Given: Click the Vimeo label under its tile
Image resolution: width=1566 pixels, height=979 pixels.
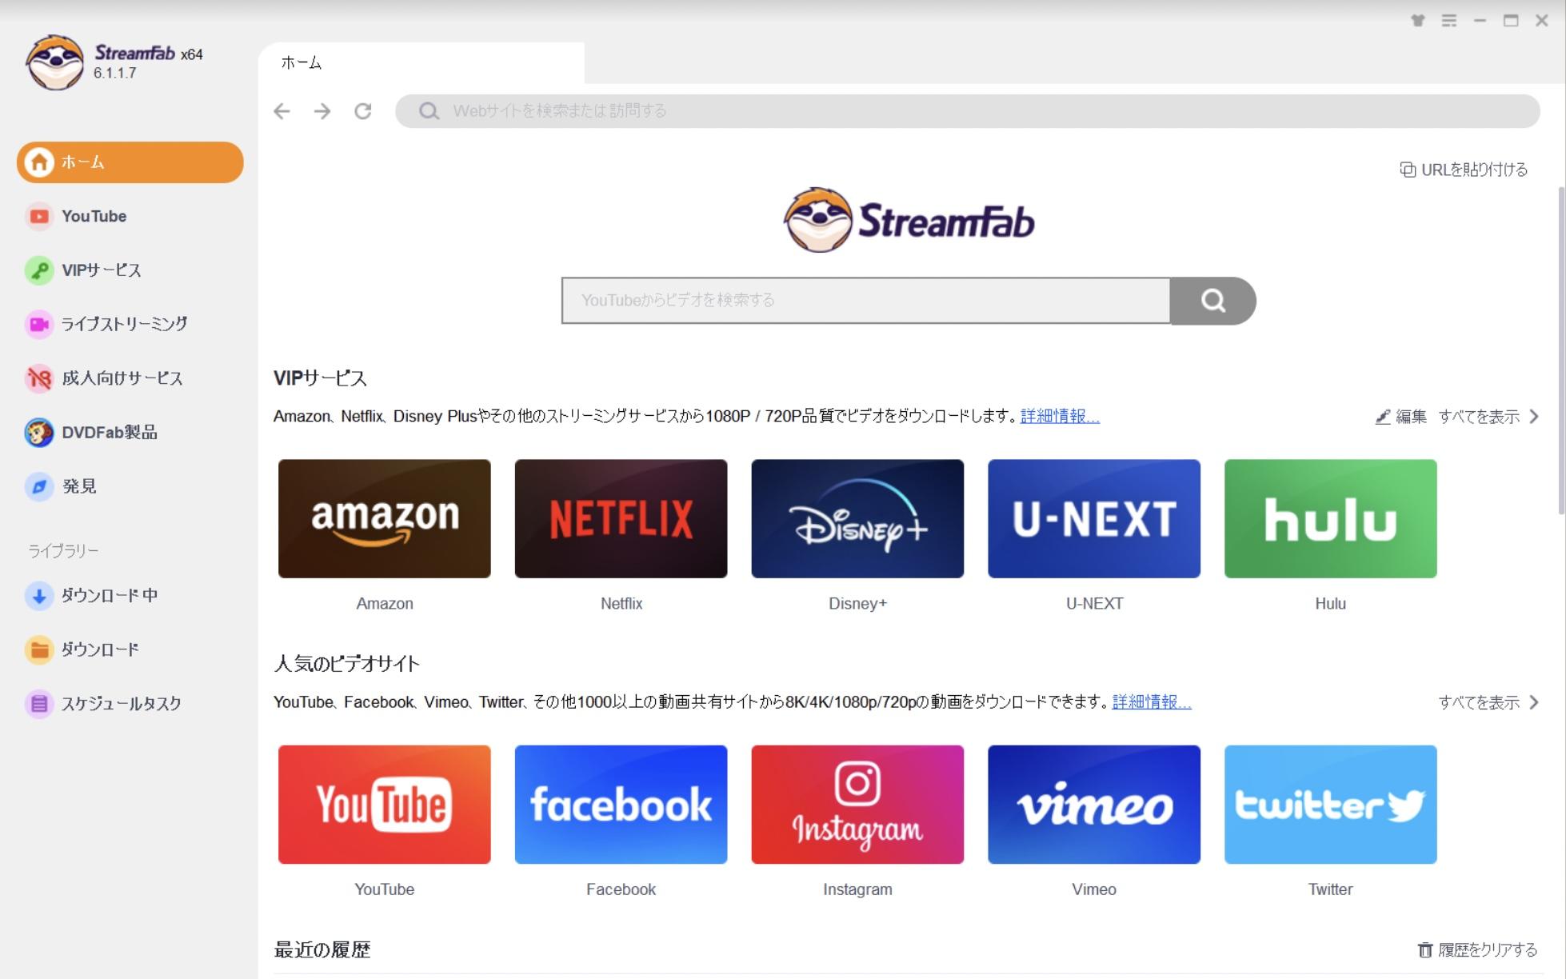Looking at the screenshot, I should coord(1094,889).
